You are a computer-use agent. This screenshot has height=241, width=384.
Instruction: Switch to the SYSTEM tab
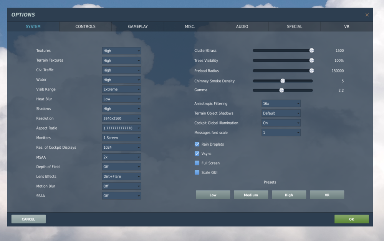(33, 26)
